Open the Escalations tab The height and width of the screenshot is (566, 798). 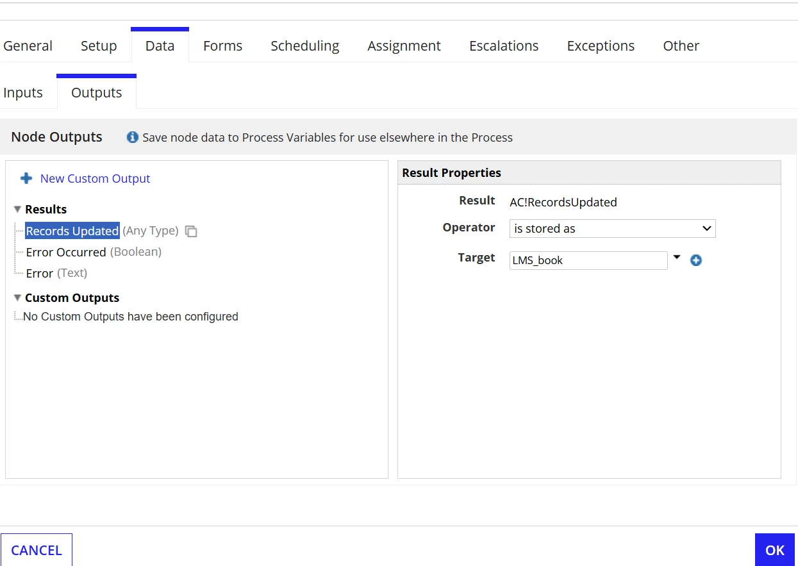click(x=504, y=46)
